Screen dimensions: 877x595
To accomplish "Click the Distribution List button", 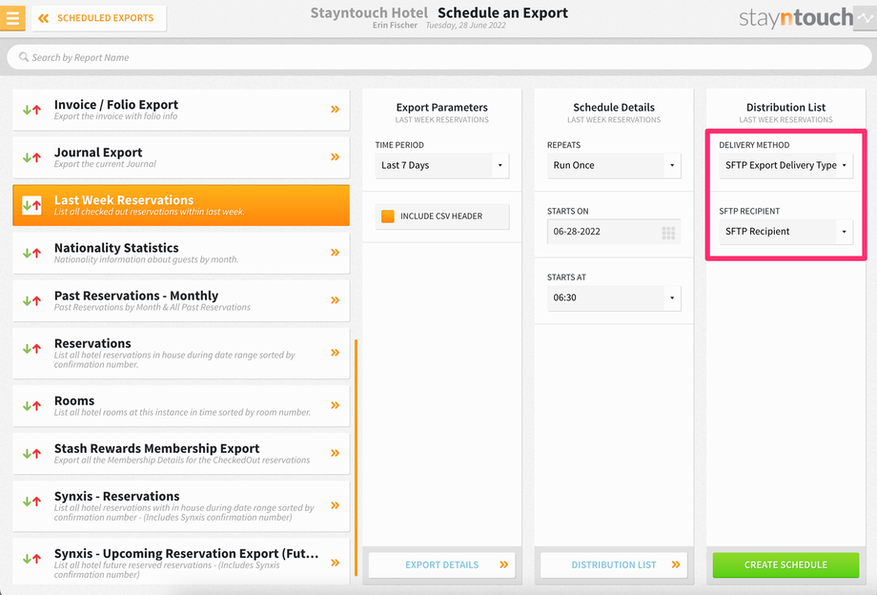I will 614,564.
